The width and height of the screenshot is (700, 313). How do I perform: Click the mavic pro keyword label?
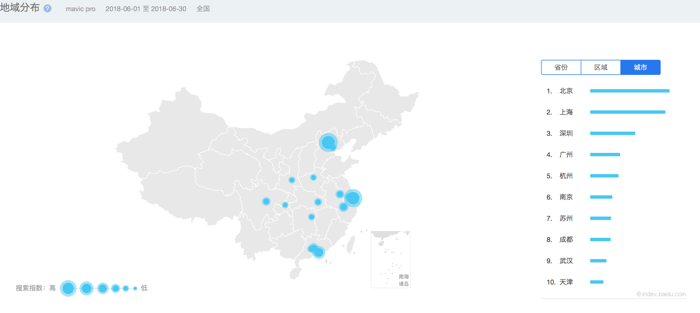point(80,9)
